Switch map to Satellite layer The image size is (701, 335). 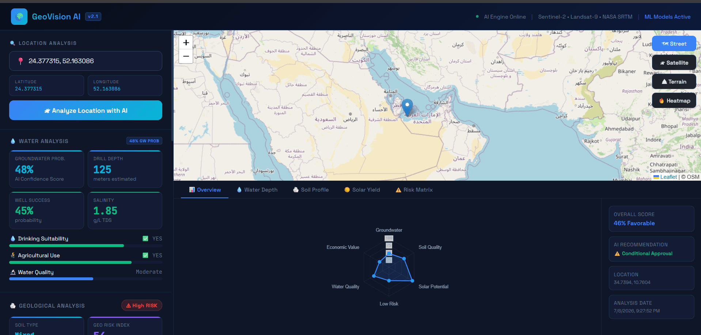[674, 63]
